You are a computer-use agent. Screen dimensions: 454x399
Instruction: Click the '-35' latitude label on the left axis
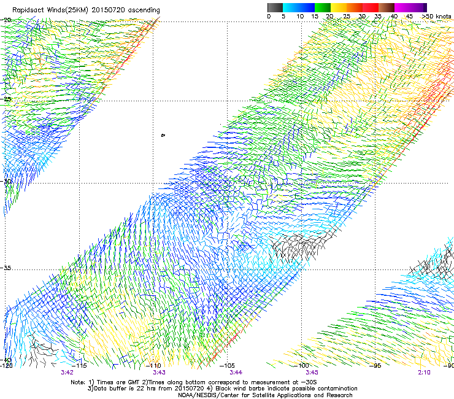point(6,268)
